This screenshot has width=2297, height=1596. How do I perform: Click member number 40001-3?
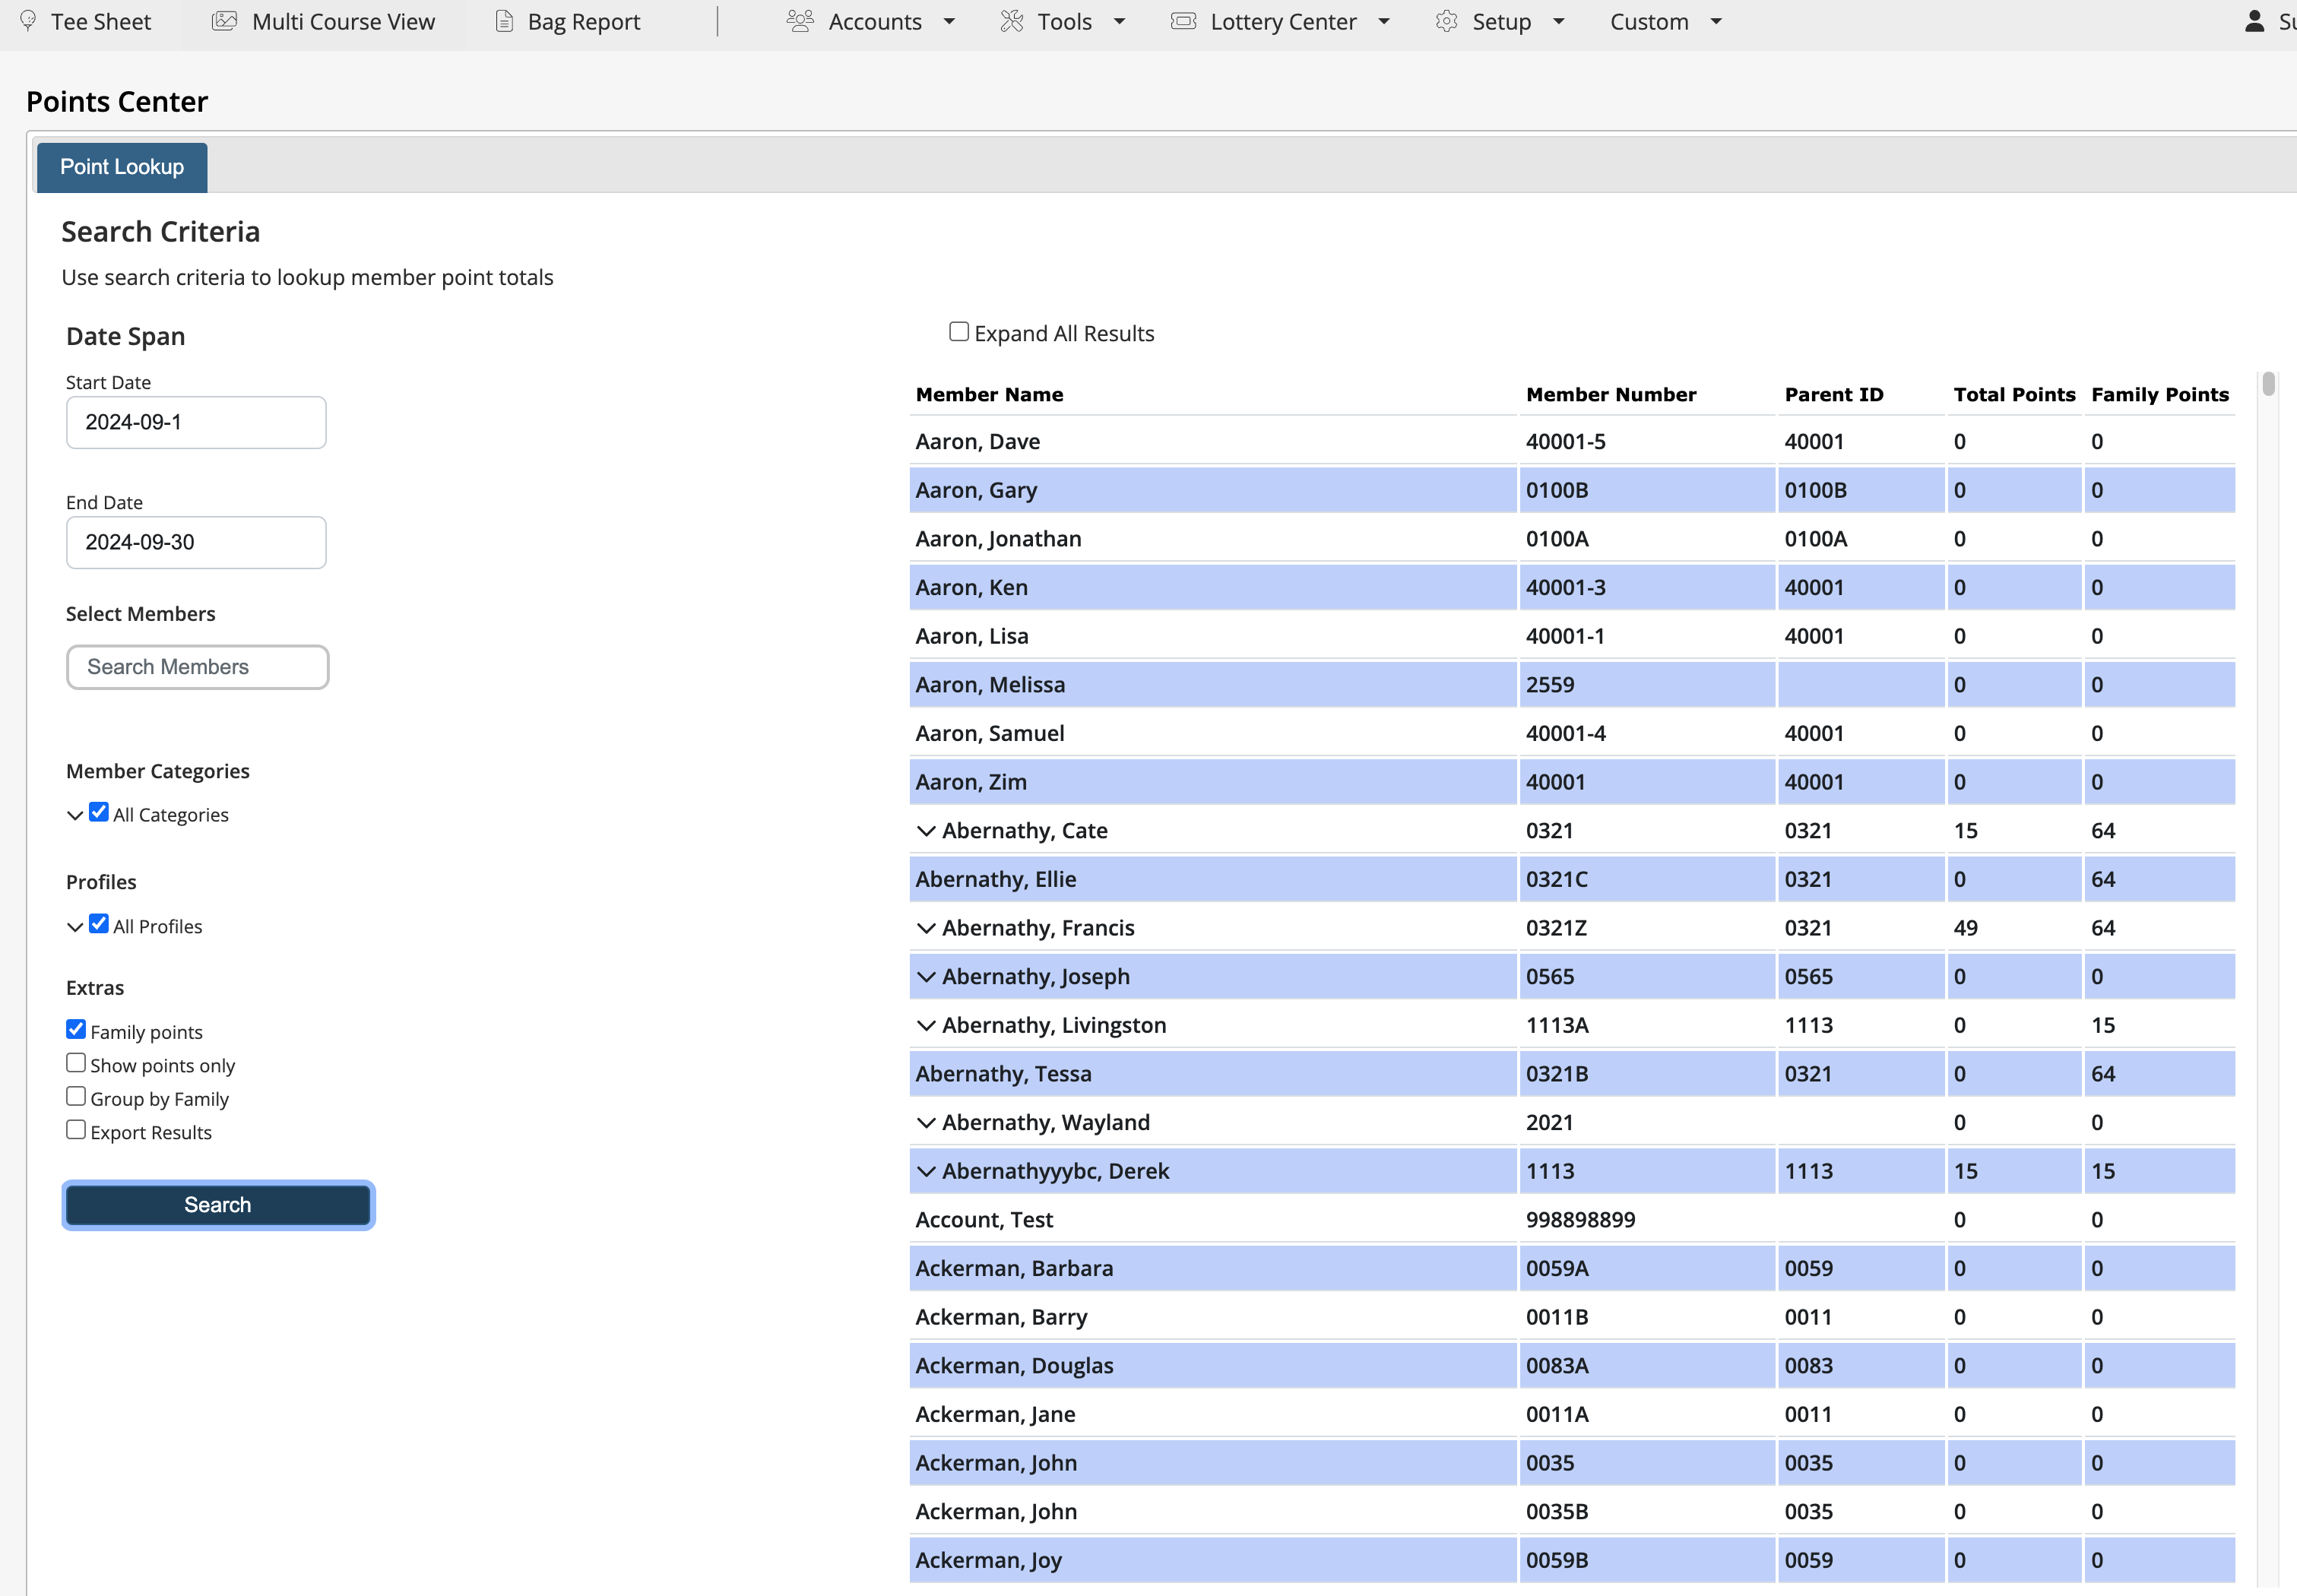coord(1565,588)
